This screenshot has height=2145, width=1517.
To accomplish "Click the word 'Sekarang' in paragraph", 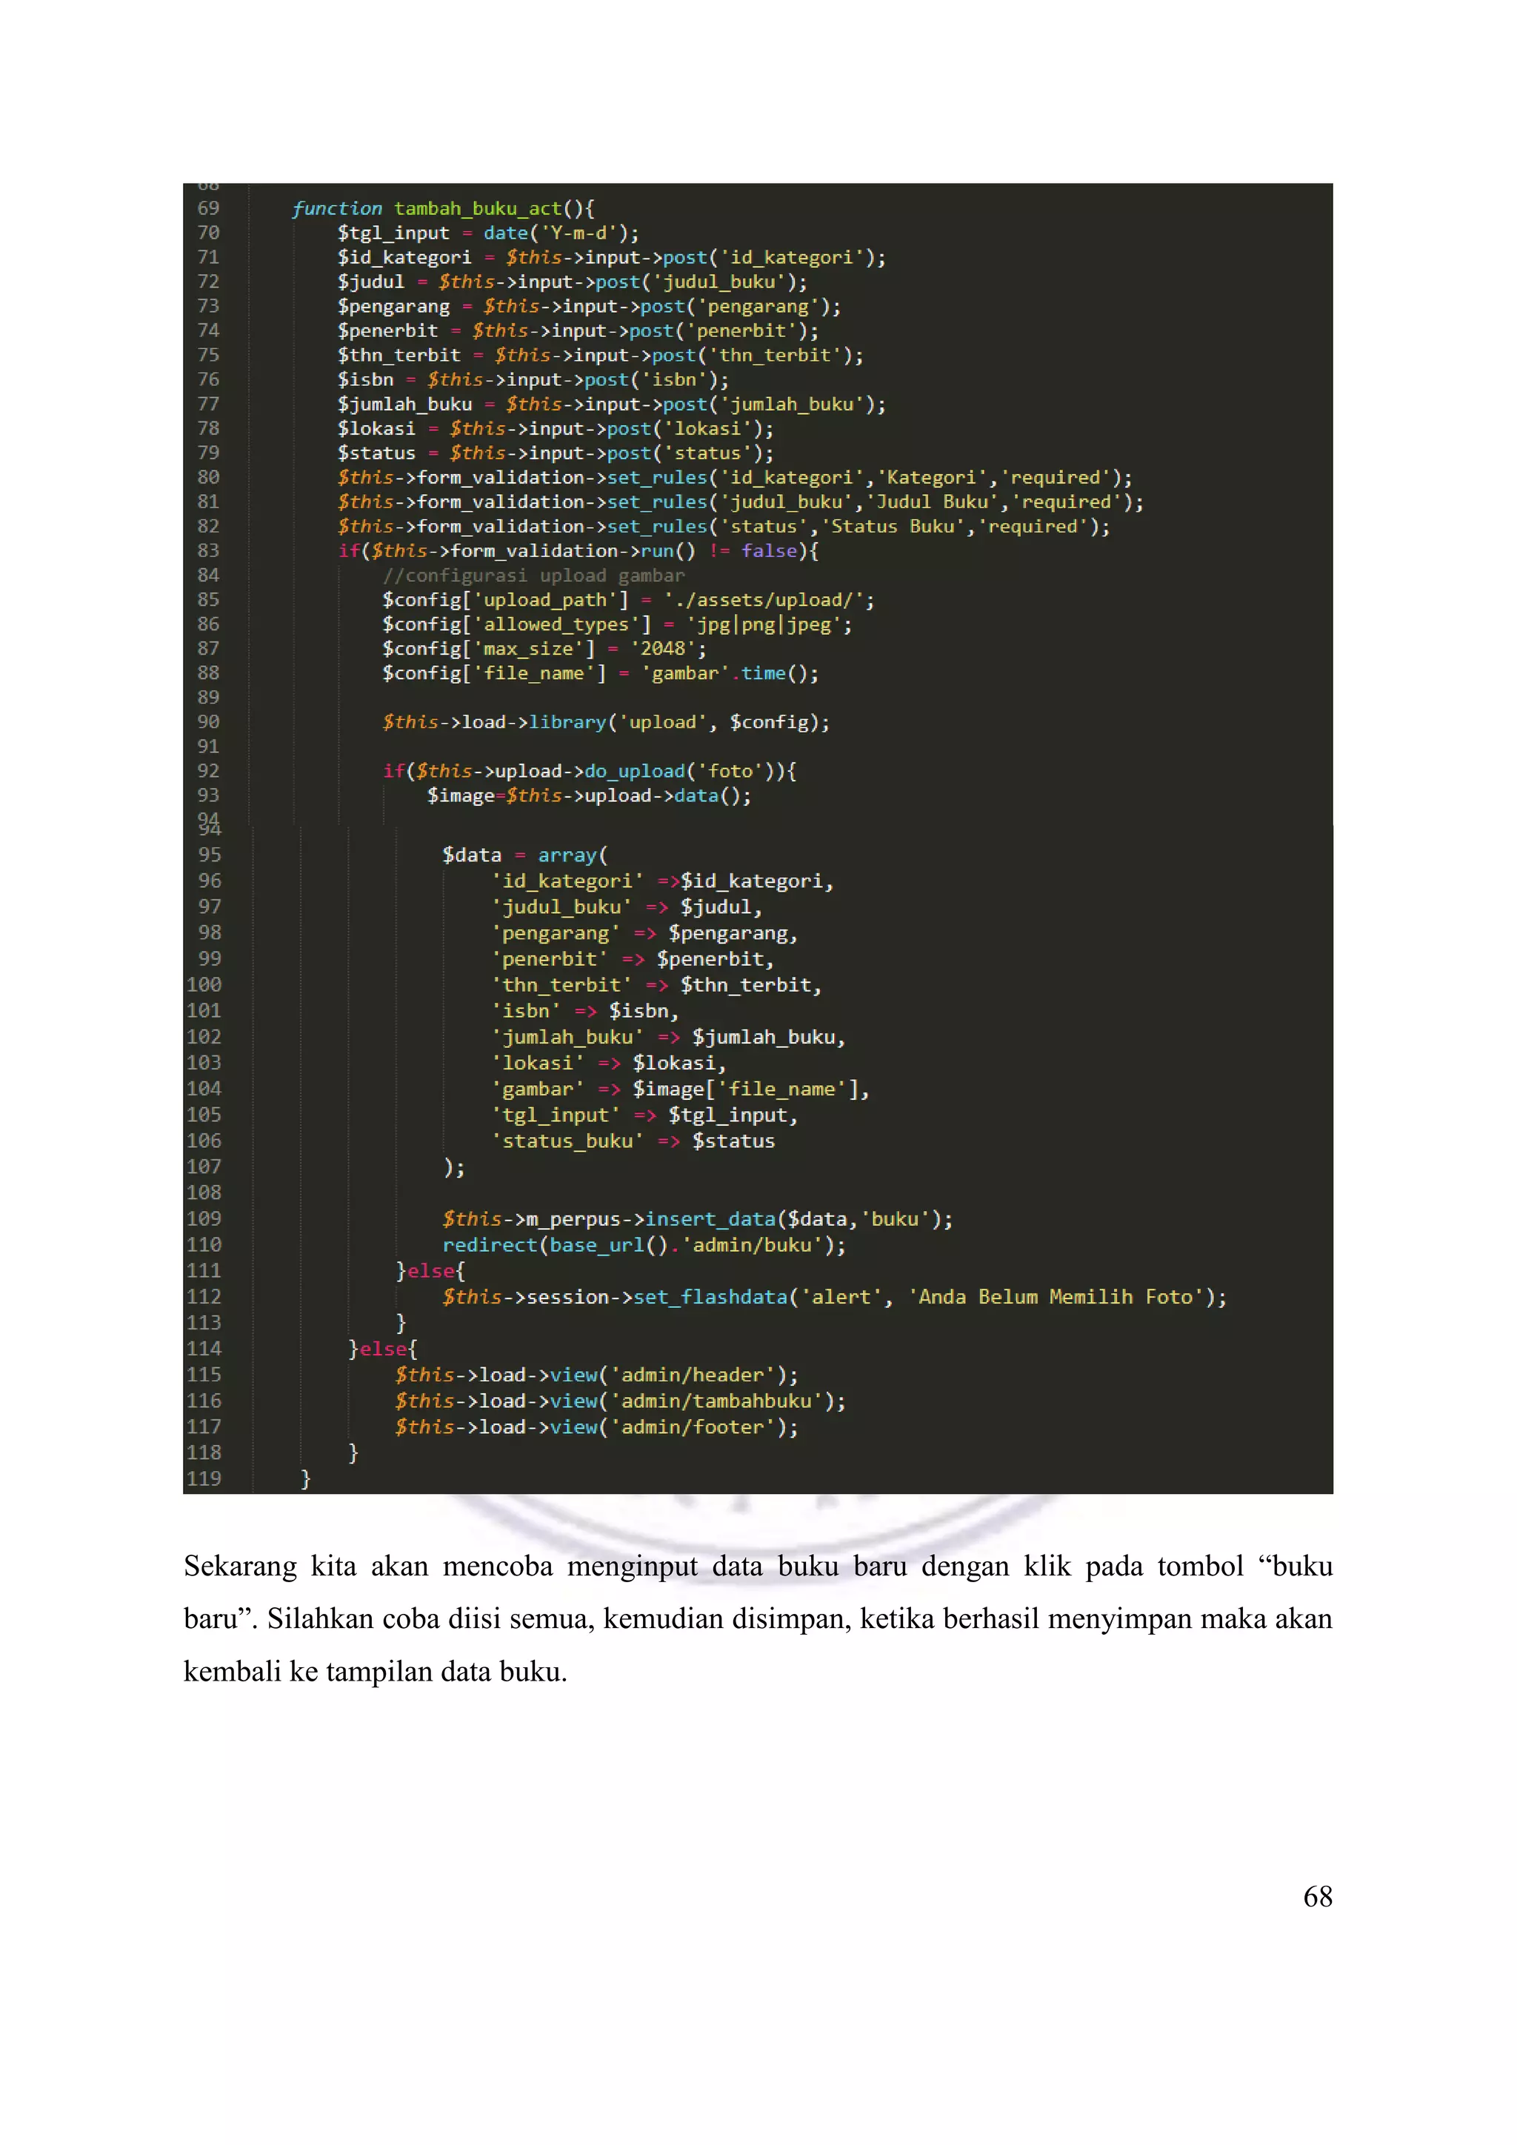I will click(239, 1567).
